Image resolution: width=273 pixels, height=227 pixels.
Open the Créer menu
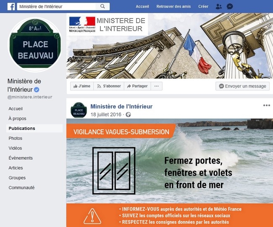tap(203, 6)
